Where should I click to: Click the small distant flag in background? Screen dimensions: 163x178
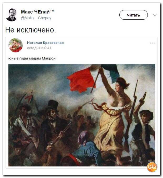tap(29, 98)
